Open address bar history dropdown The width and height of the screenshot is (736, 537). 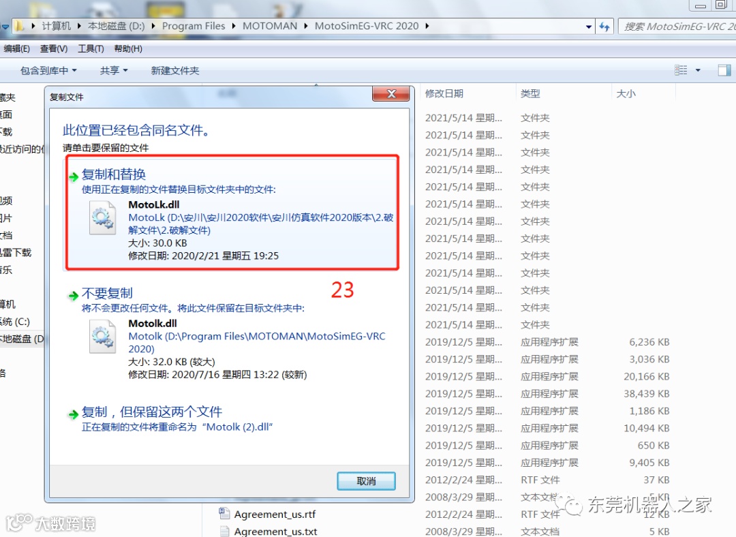589,27
